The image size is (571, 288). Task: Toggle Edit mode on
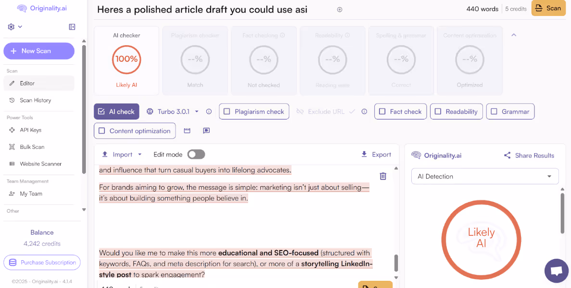(x=196, y=155)
